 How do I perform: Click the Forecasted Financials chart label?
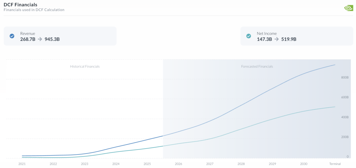257,66
